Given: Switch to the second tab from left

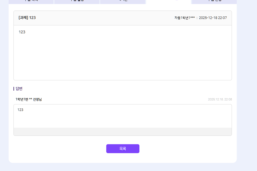Looking at the screenshot, I should pos(77,2).
